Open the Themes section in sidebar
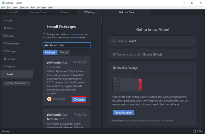The image size is (205, 134). pos(16,59)
